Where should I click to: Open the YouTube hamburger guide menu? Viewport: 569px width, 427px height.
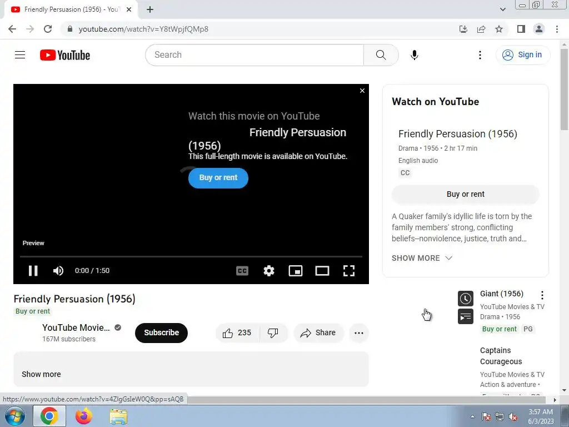point(20,55)
